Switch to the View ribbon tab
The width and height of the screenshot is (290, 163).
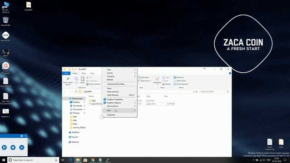pyautogui.click(x=92, y=73)
